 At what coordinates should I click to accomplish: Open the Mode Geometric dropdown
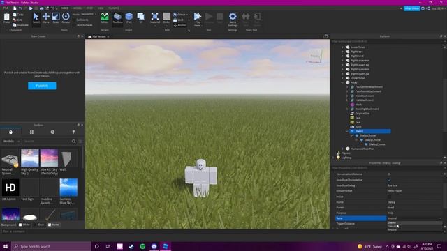89,14
